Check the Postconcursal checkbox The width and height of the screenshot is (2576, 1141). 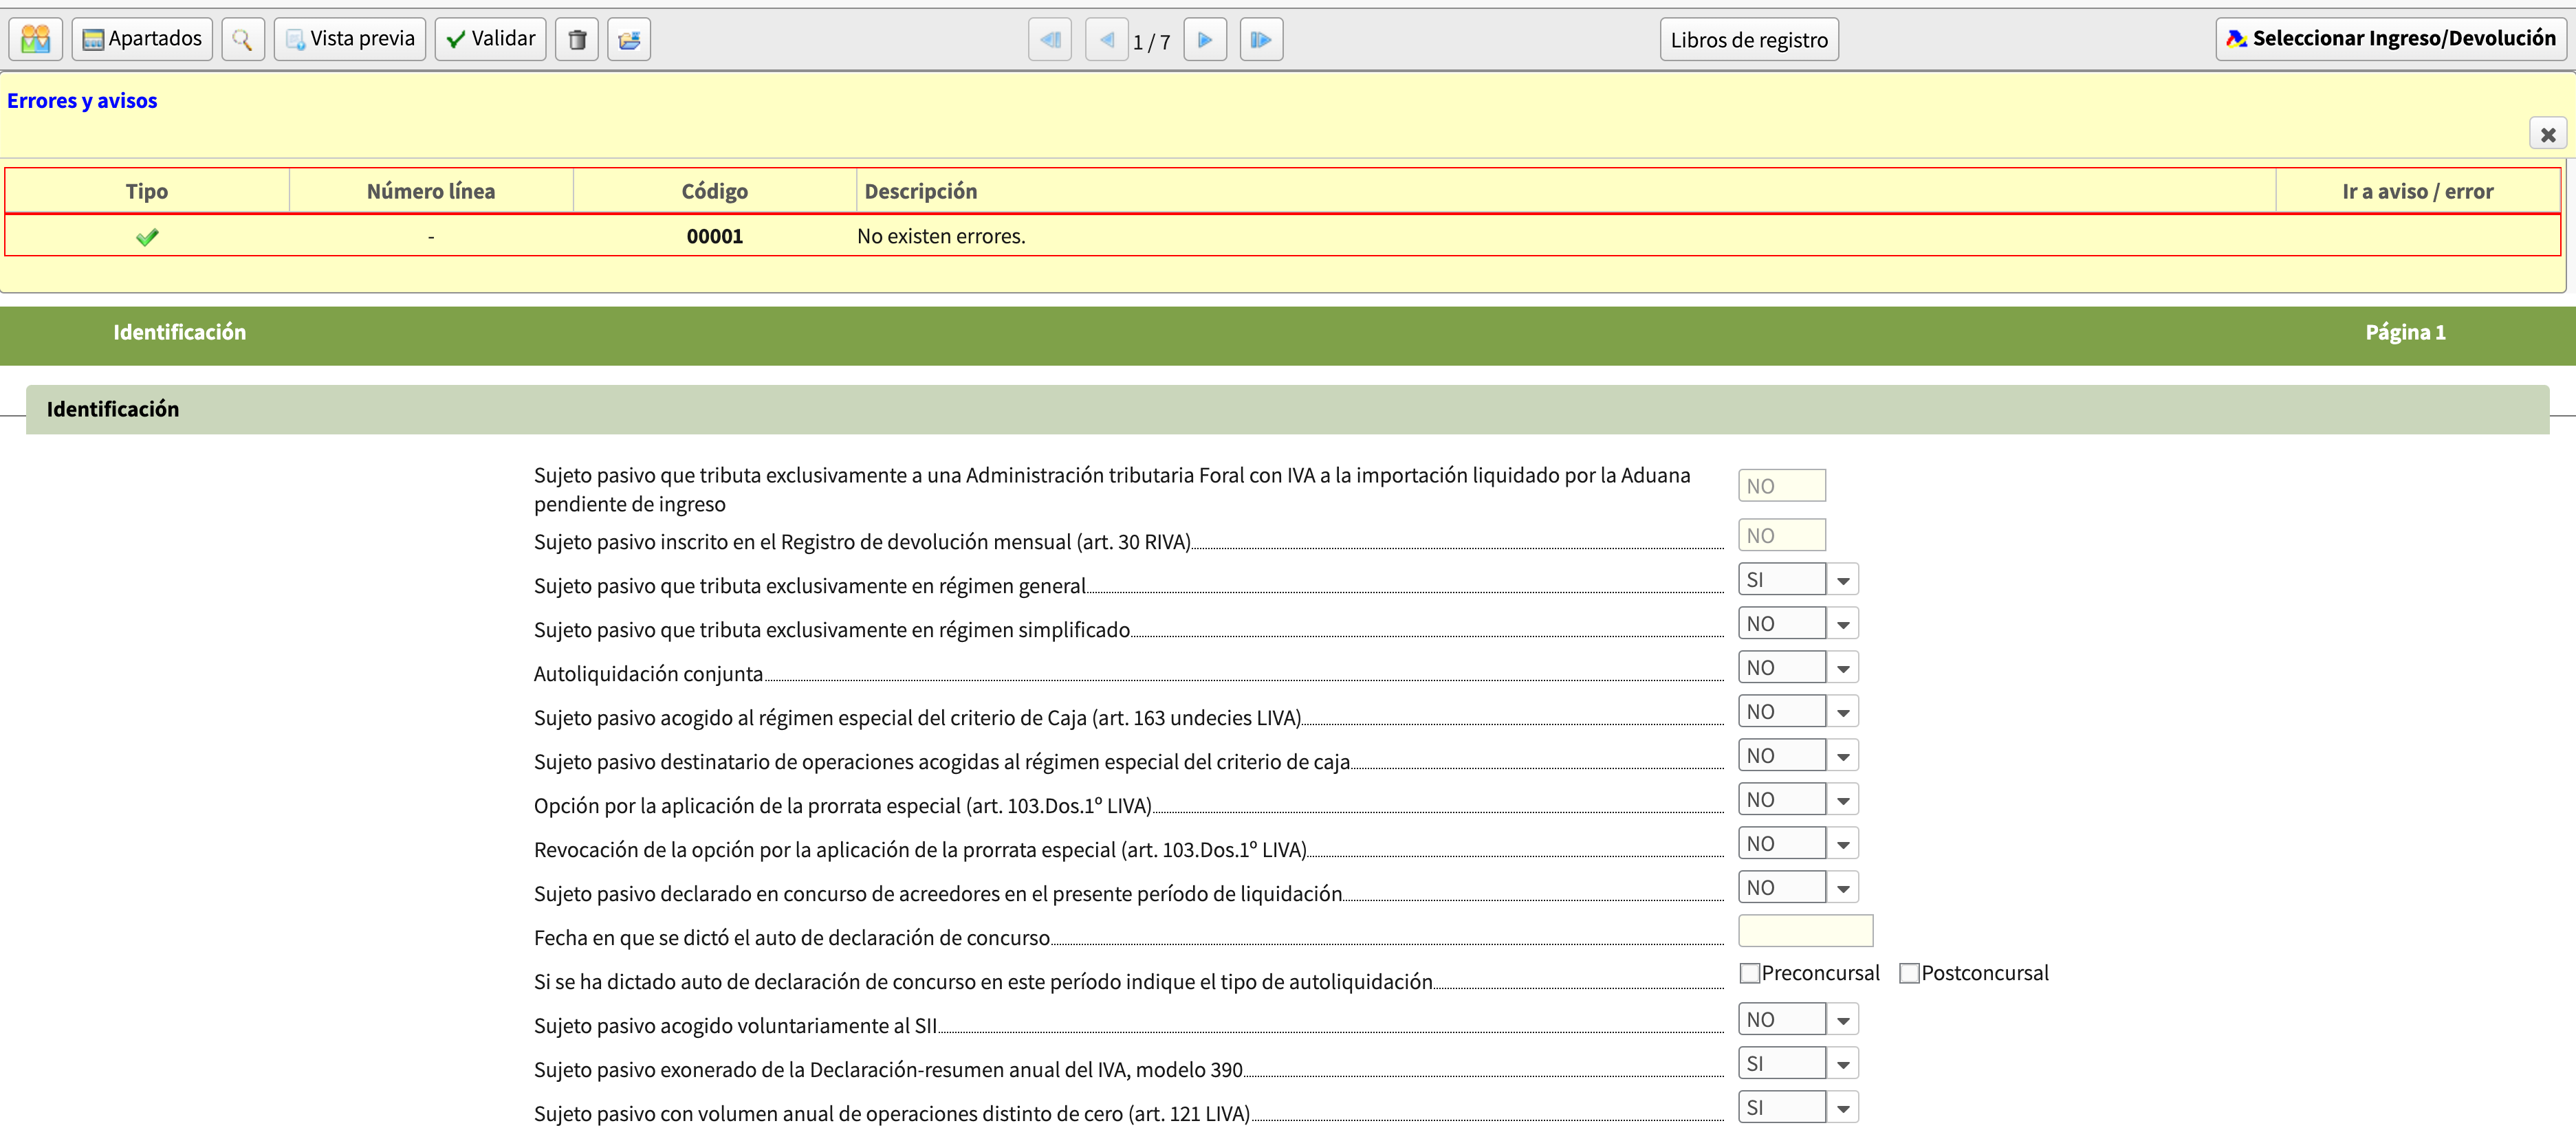[1909, 973]
